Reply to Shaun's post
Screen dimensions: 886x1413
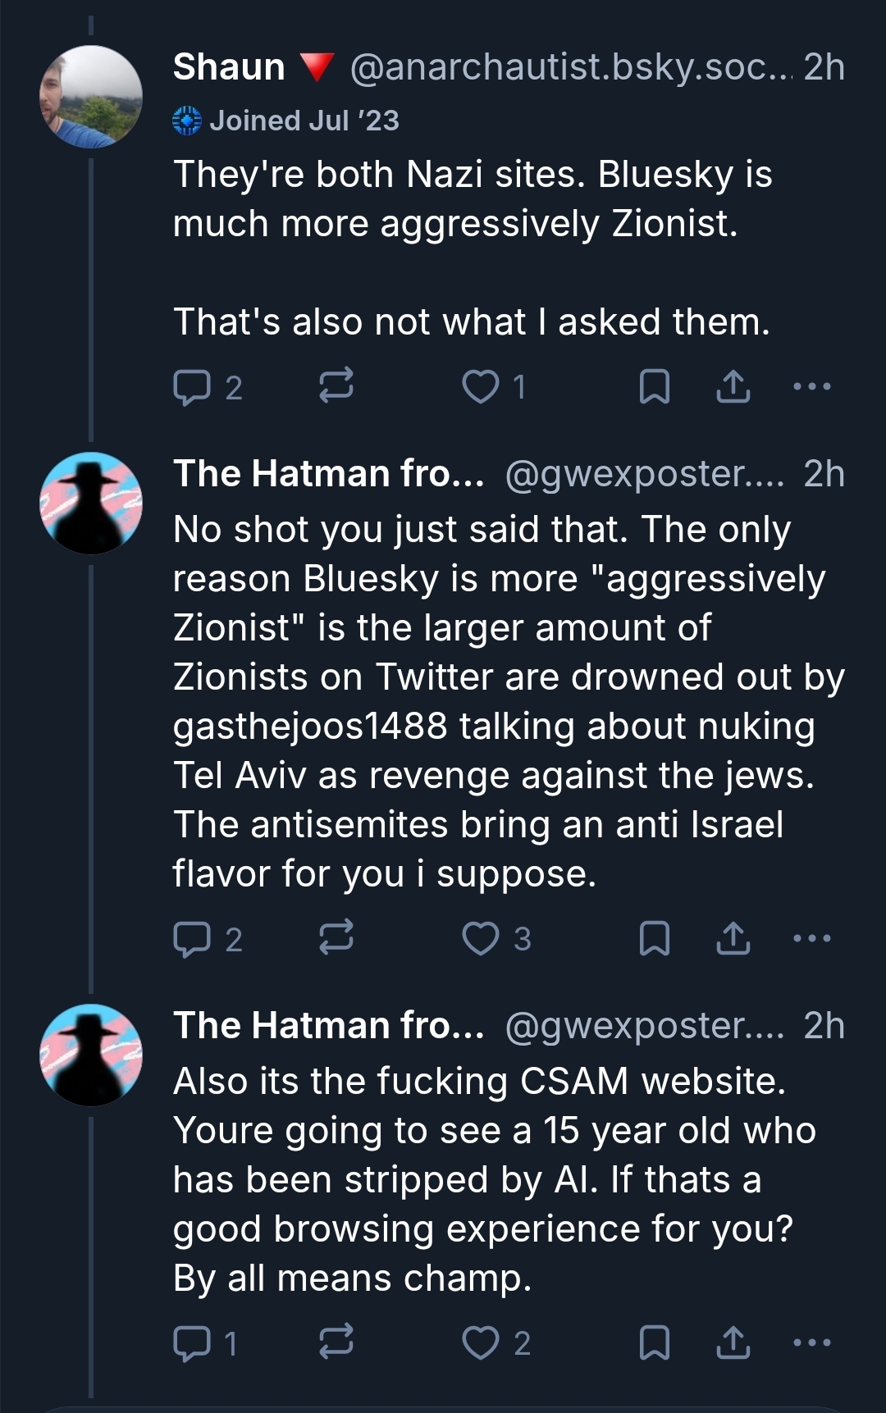tap(192, 387)
